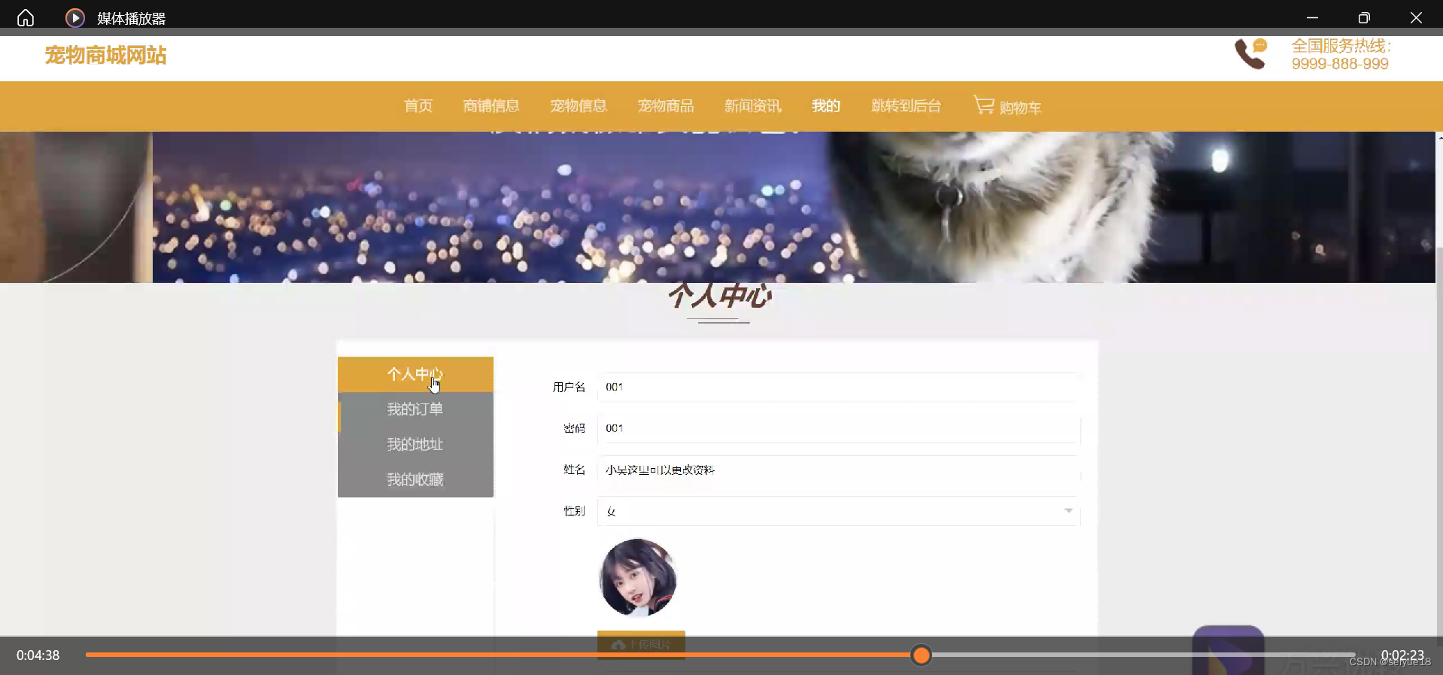
Task: Select the 我的地址 sidebar tab
Action: (x=415, y=444)
